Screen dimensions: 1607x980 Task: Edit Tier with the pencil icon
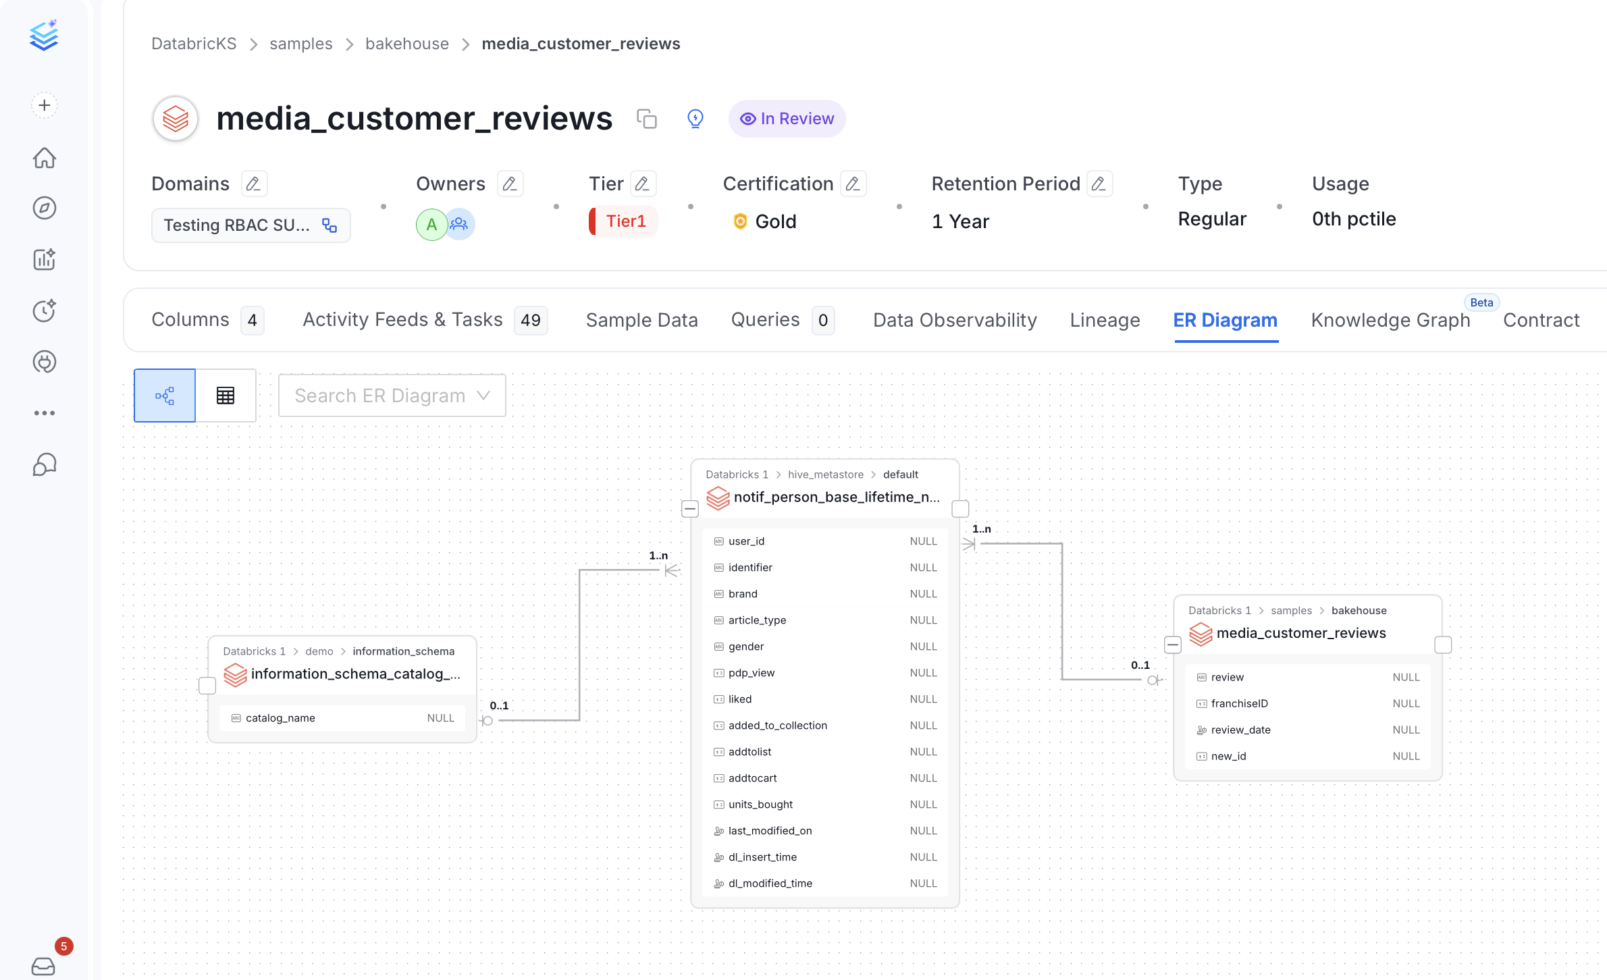pyautogui.click(x=643, y=184)
